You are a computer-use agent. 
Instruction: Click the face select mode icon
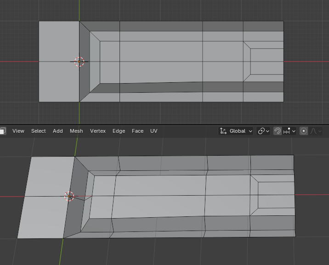pyautogui.click(x=2, y=131)
